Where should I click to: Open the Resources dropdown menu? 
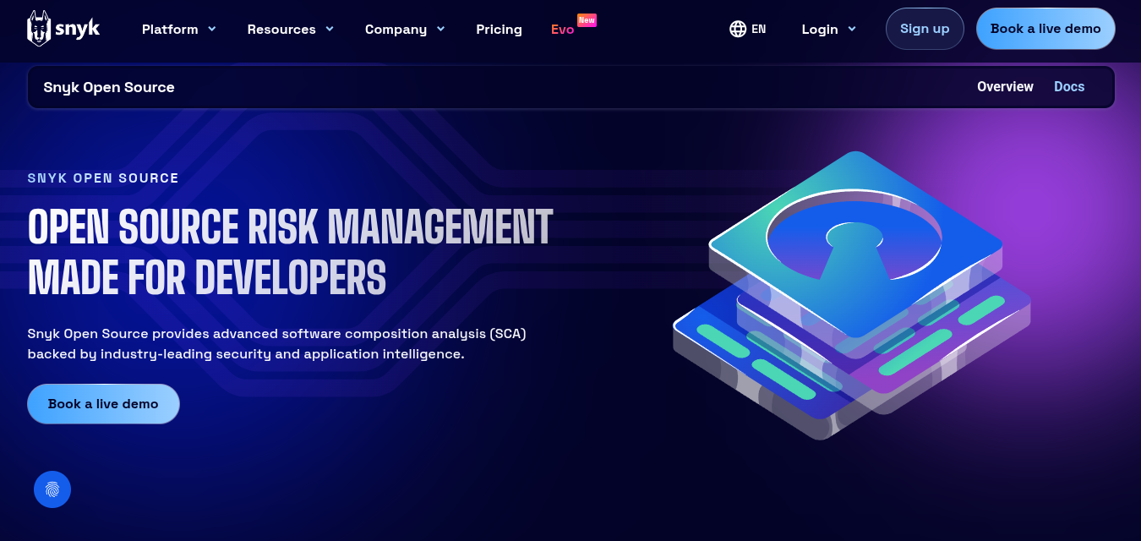point(290,29)
